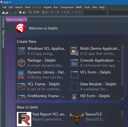Expand the Open recent files dropdown arrow

coord(27,12)
